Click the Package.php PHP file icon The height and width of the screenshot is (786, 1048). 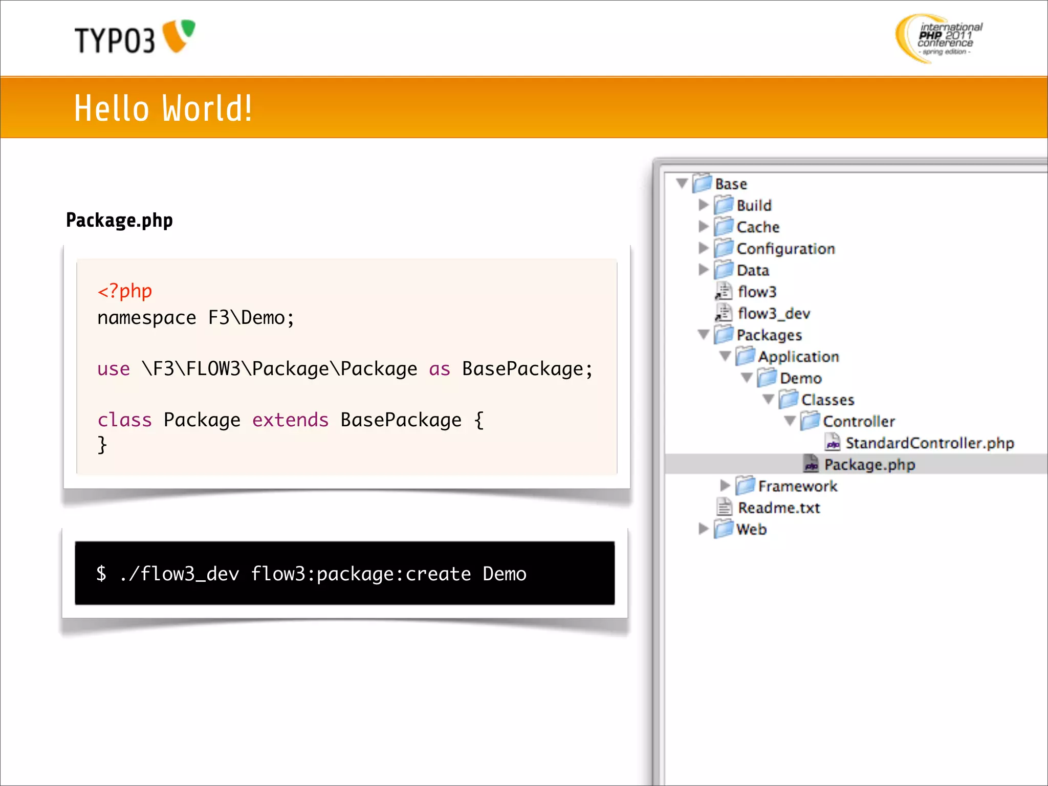pyautogui.click(x=811, y=464)
